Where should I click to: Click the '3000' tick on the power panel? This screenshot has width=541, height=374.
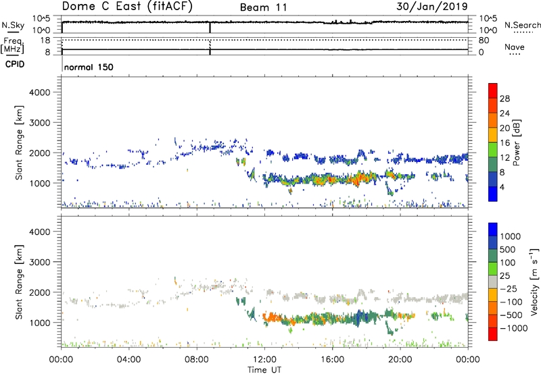pos(39,123)
